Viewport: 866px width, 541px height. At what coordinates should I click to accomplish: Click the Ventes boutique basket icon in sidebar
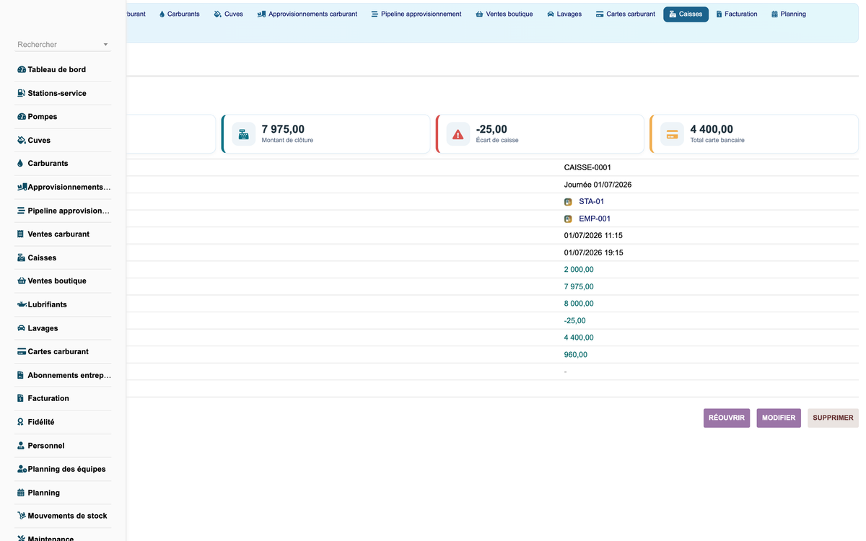[22, 281]
